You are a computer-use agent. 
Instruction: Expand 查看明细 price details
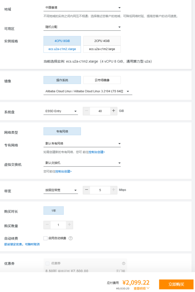coord(142,288)
